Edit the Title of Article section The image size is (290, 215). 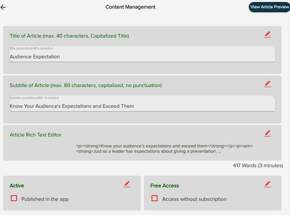pos(268,35)
